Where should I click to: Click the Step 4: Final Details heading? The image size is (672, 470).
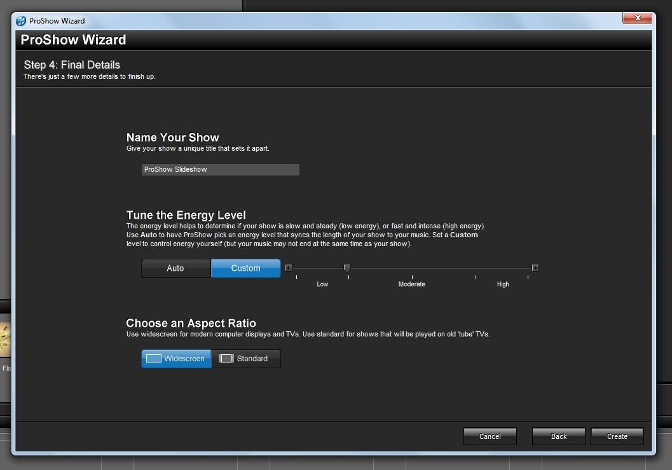[72, 65]
